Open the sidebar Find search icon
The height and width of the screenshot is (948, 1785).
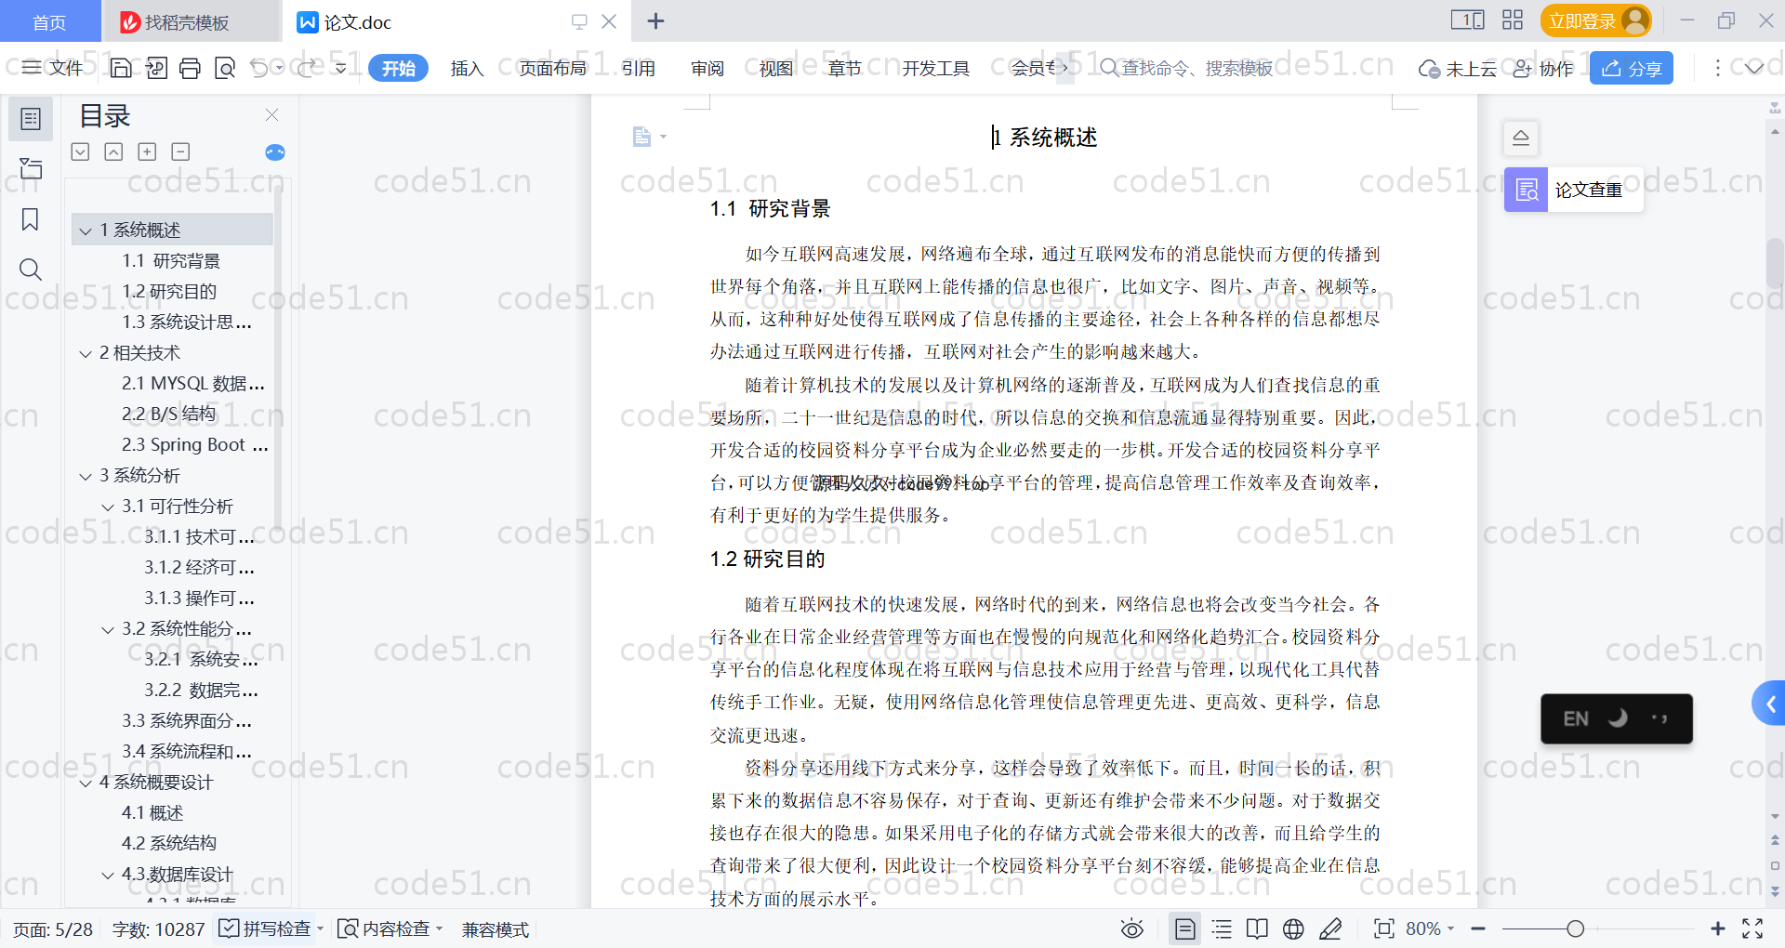click(x=31, y=270)
